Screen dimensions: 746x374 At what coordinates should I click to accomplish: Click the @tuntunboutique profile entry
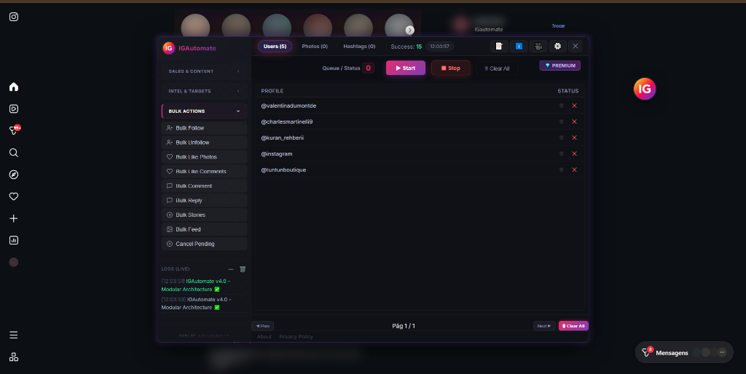(x=283, y=170)
